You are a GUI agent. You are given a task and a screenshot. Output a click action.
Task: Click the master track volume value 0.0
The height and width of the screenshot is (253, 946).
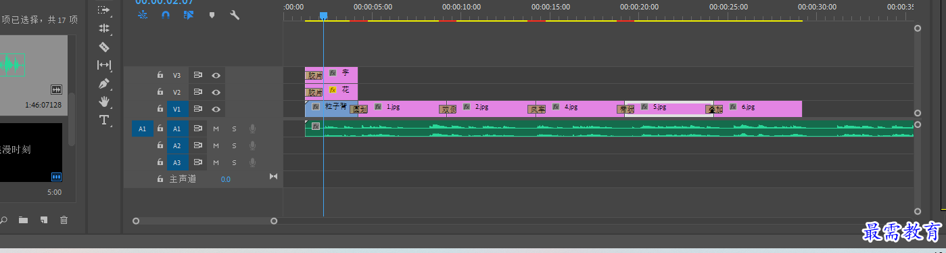(x=226, y=179)
